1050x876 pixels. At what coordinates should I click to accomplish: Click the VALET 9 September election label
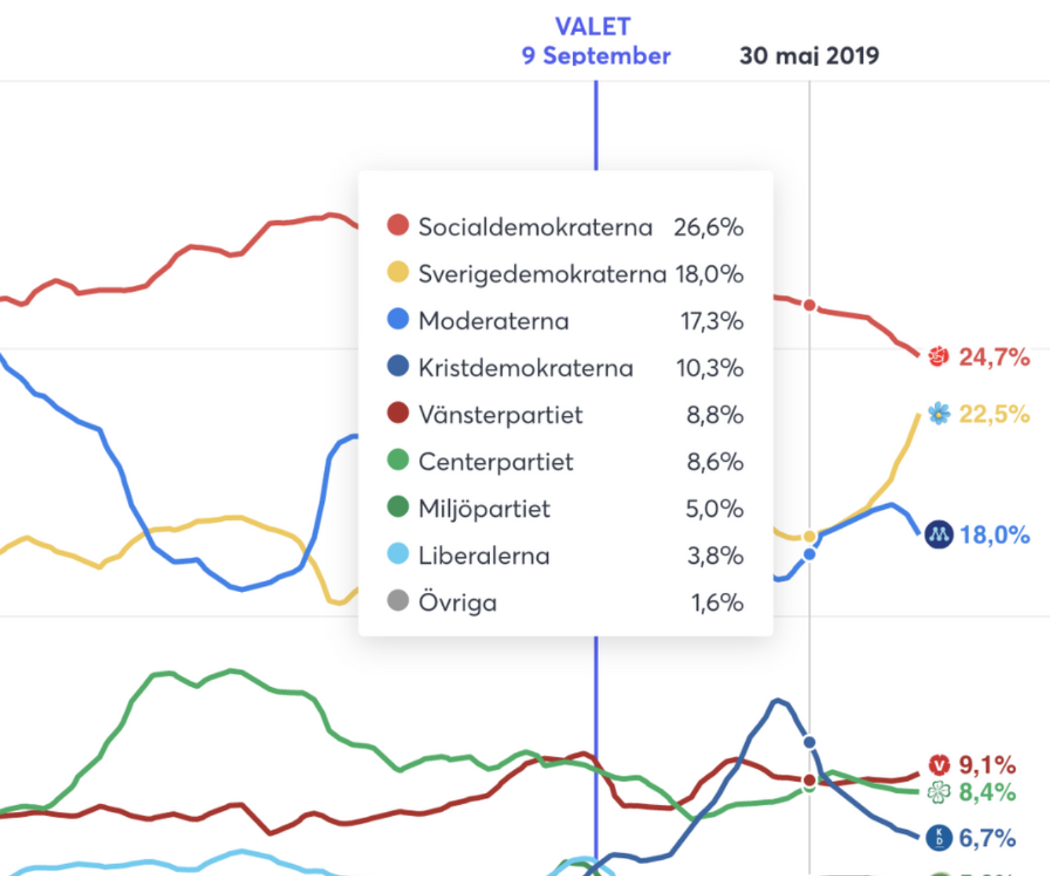[x=595, y=41]
